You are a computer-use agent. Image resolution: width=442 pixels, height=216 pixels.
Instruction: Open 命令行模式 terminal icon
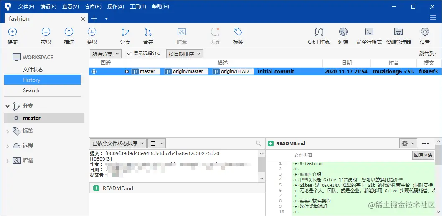369,32
